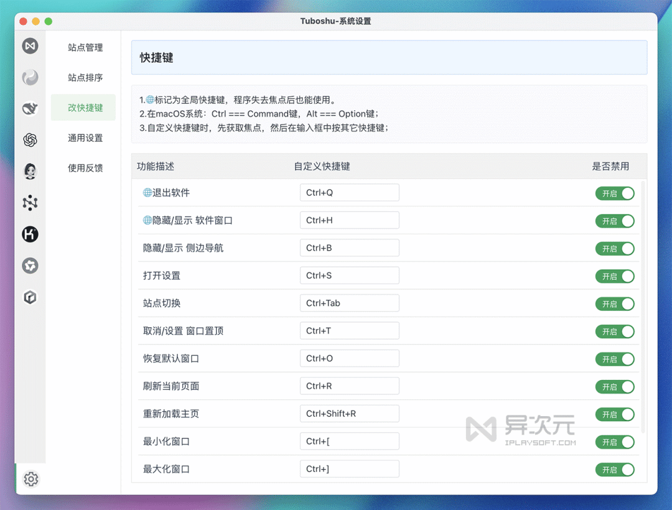Turn off the 站点切换 shortcut

pos(615,304)
